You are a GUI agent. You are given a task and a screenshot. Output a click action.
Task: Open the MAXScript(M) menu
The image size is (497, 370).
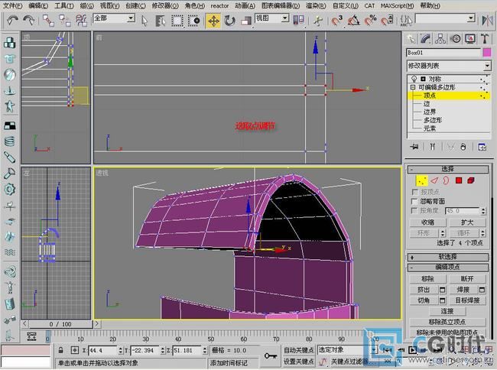click(x=397, y=5)
